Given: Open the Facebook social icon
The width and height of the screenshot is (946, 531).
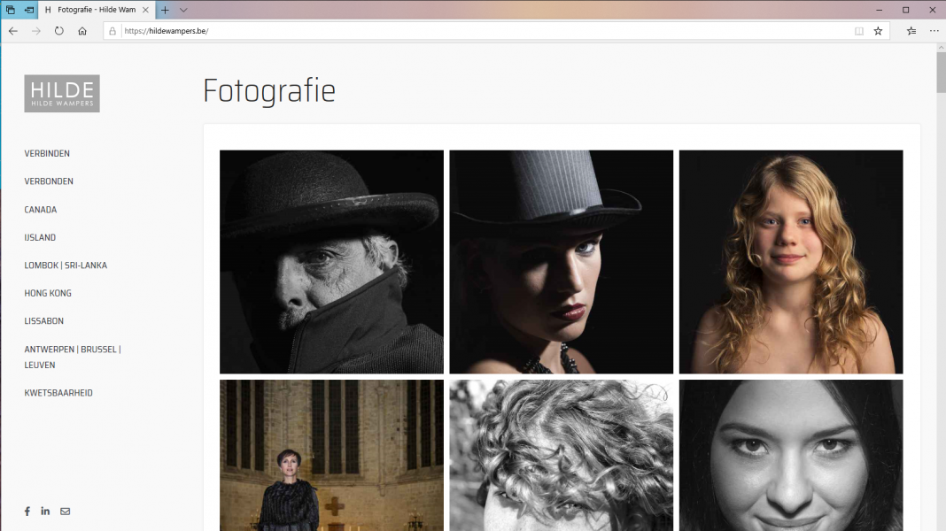Looking at the screenshot, I should point(27,512).
